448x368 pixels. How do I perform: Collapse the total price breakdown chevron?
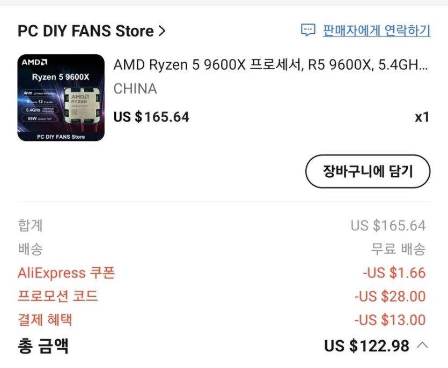point(422,346)
